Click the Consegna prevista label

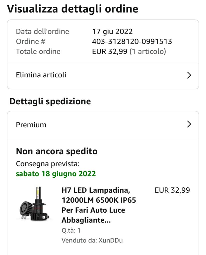pos(48,164)
